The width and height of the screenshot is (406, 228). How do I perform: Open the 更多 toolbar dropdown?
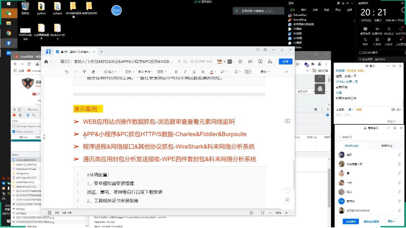click(265, 72)
